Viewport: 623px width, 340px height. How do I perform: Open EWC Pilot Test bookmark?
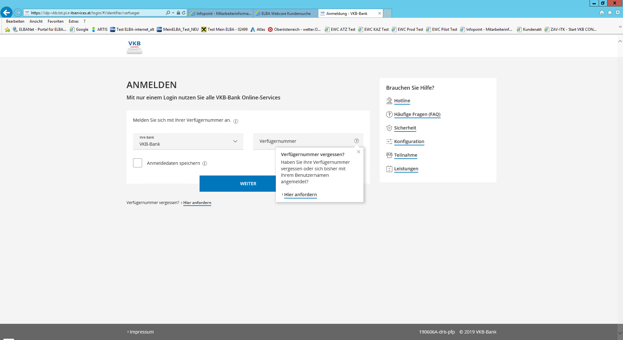(x=441, y=29)
